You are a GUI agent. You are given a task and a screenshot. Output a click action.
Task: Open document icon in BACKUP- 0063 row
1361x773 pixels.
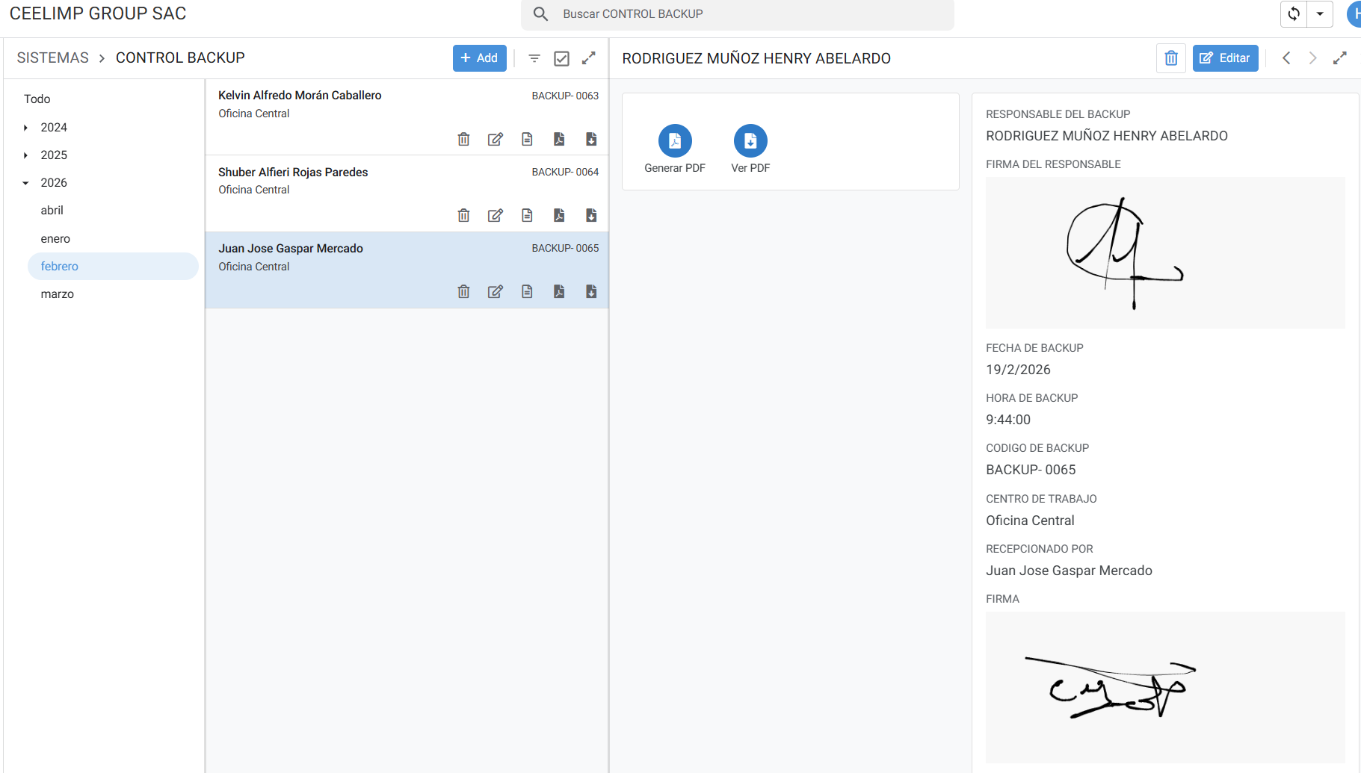click(x=527, y=139)
